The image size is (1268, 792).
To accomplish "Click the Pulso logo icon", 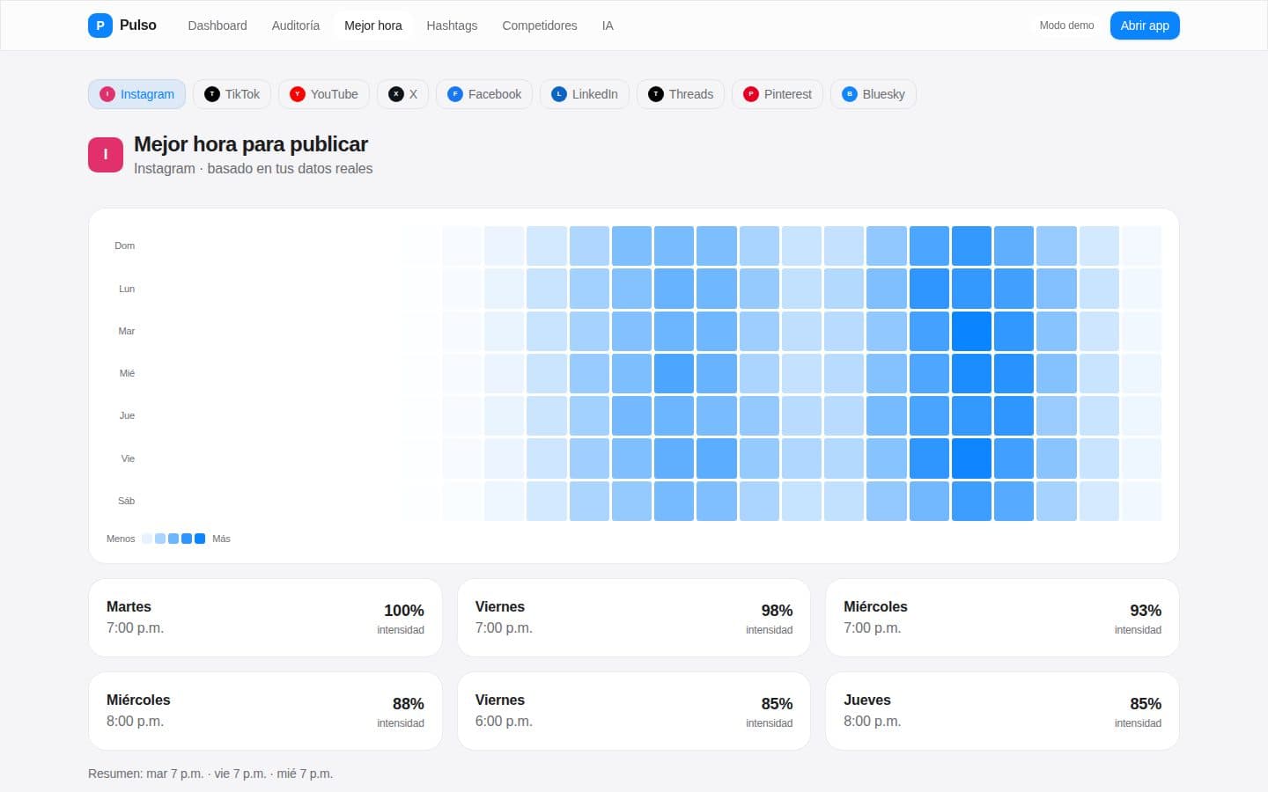I will click(x=100, y=26).
